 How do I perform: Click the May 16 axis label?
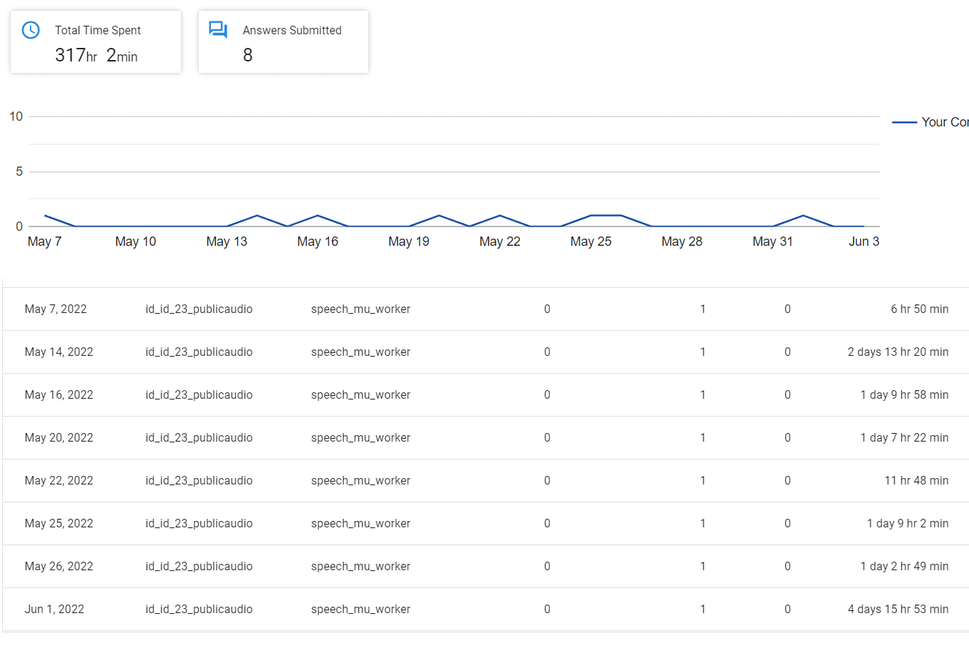318,242
